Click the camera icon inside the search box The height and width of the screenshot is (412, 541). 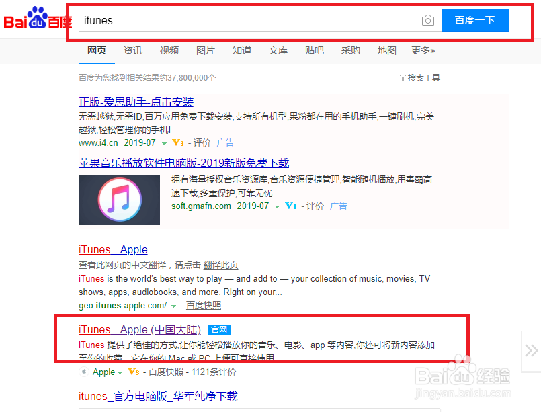tap(428, 20)
